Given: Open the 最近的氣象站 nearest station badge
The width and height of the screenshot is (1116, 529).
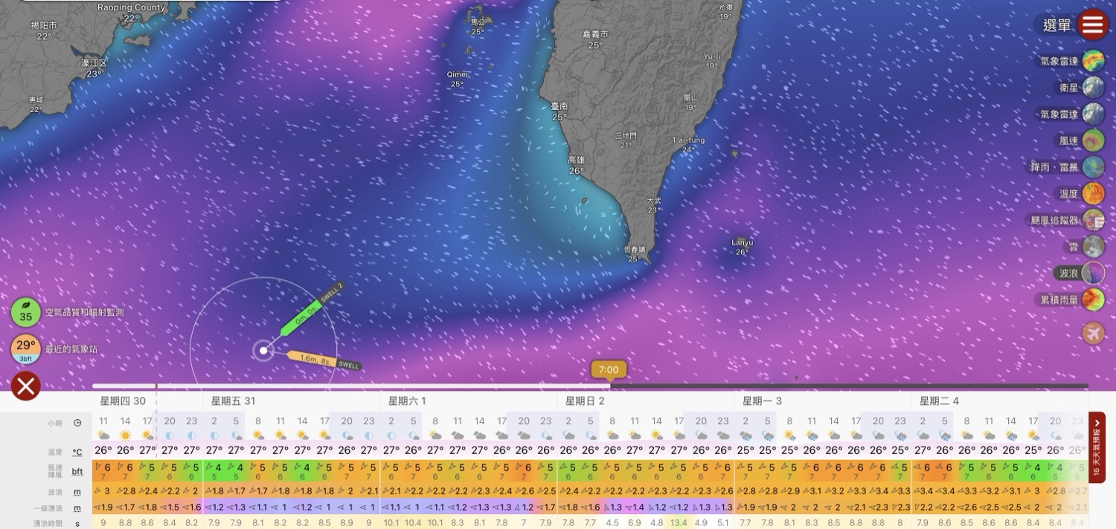Looking at the screenshot, I should click(26, 348).
